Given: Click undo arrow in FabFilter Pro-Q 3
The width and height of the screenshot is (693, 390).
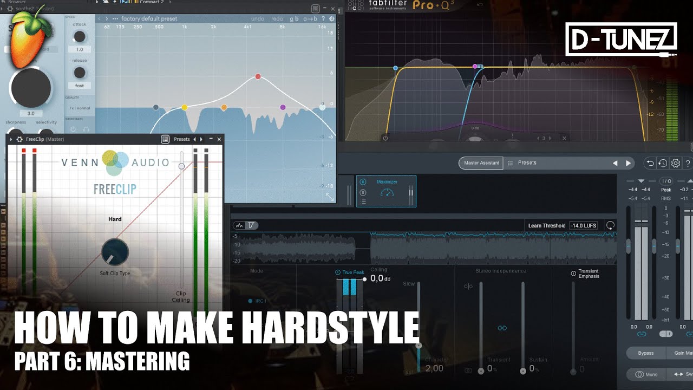Looking at the screenshot, I should pyautogui.click(x=480, y=5).
